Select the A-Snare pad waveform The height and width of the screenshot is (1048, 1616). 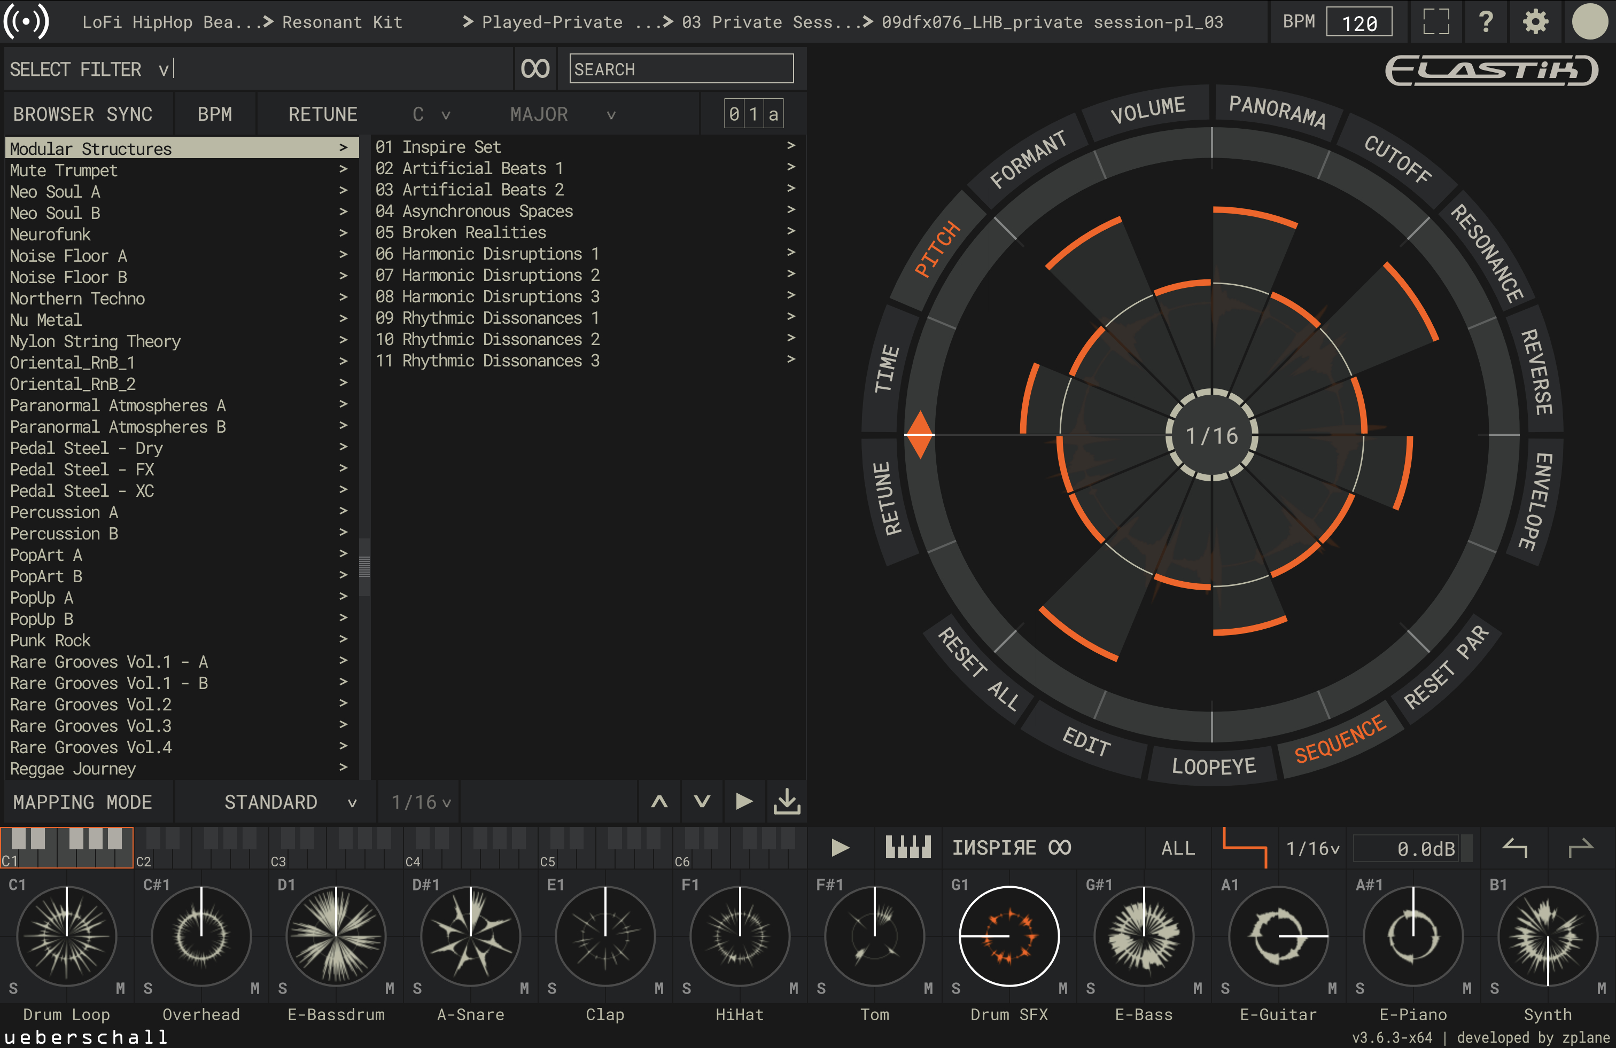pos(471,936)
